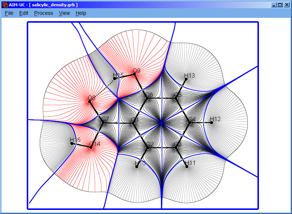
Task: Close the AIM-UC window
Action: (286, 5)
